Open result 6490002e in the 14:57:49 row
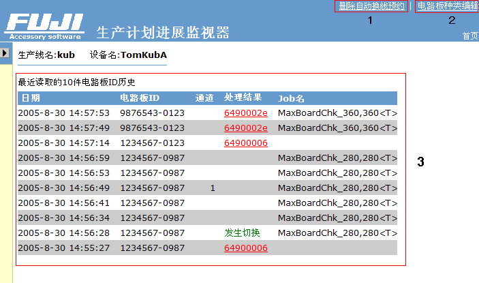The width and height of the screenshot is (479, 283). coord(245,128)
